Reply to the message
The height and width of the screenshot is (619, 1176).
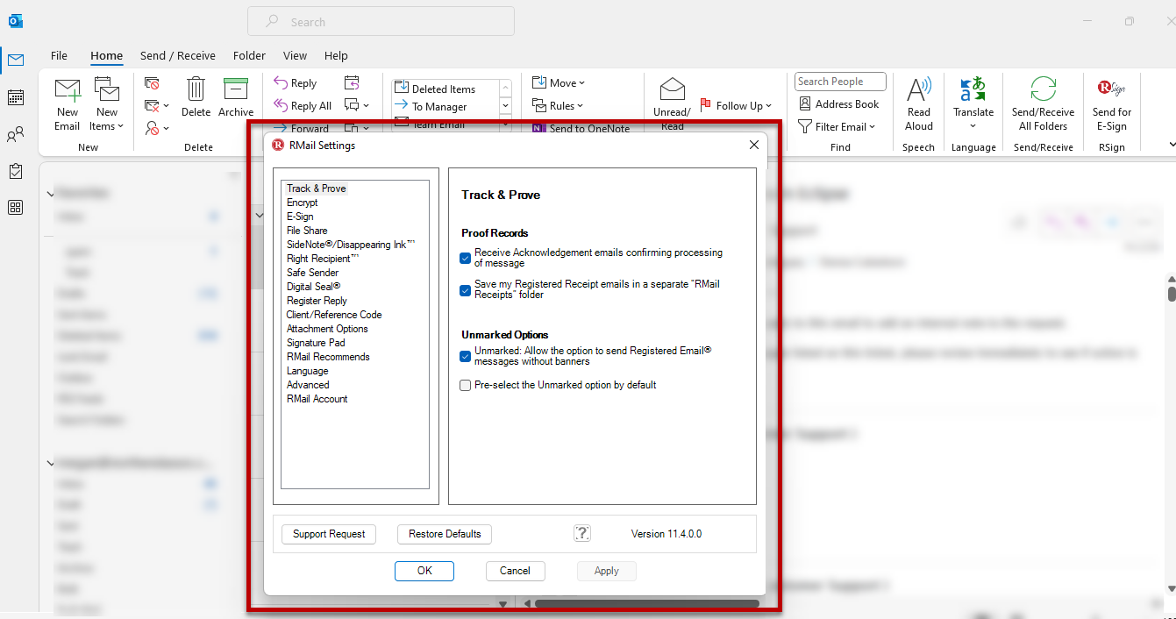(x=295, y=83)
